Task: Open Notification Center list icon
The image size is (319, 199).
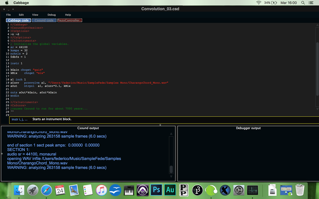Action: click(x=311, y=2)
